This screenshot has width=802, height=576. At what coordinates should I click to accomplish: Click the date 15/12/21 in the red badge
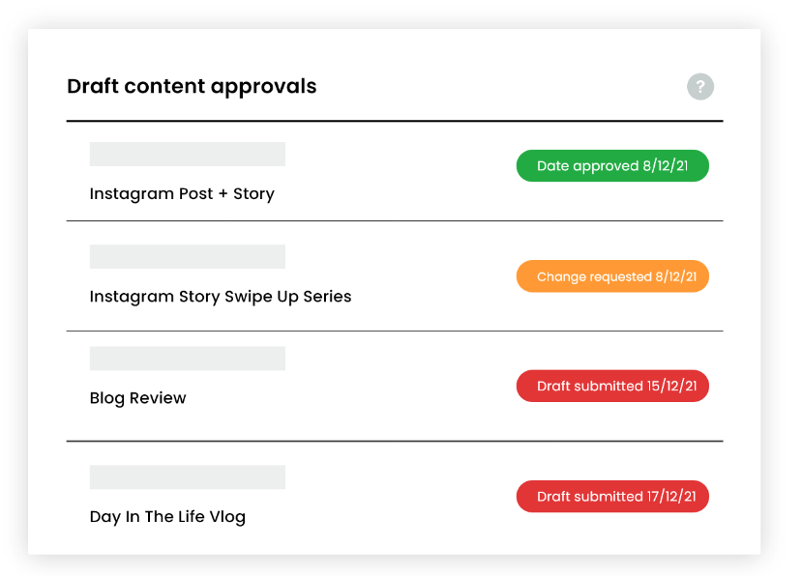coord(671,386)
